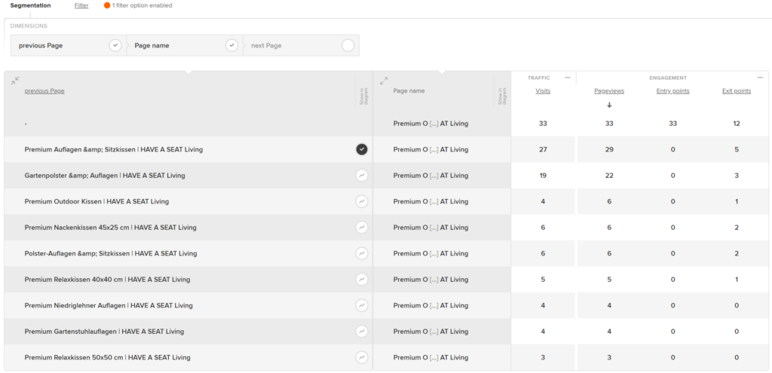Collapse the previous Page column with arrows icon
Viewport: 772px width, 373px height.
15,80
